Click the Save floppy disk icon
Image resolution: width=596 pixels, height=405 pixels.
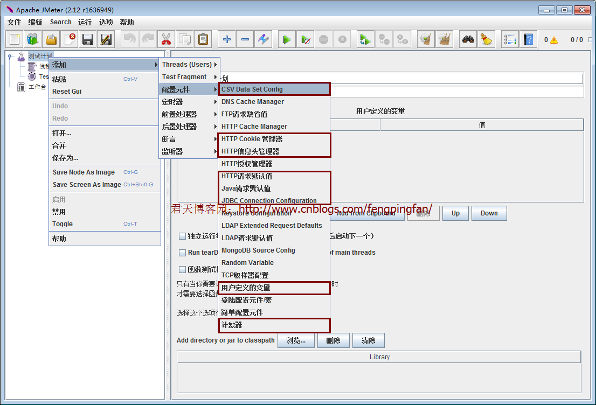click(x=88, y=39)
